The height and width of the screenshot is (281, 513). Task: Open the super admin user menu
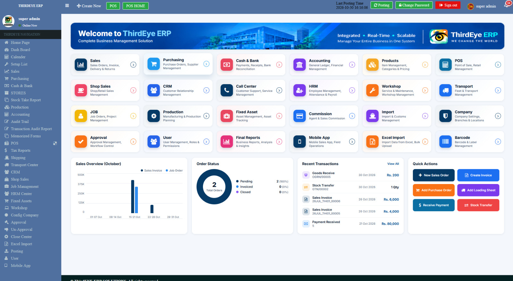click(x=482, y=6)
